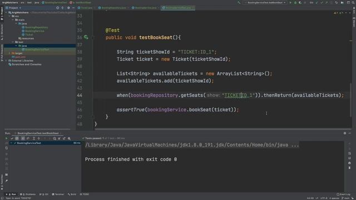Switch to the BookingServiceTest.java editor tab
356x200 pixels.
coord(178,8)
